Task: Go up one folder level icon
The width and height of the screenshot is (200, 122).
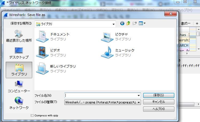Action: coord(128,23)
